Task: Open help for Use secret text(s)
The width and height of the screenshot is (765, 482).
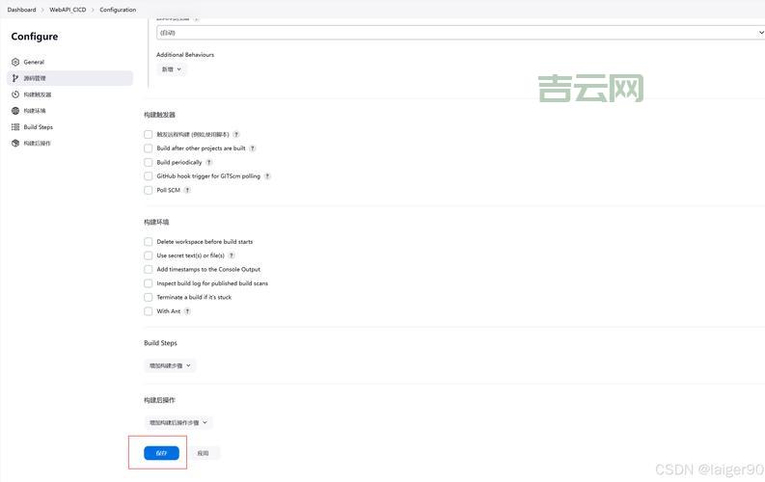Action: pyautogui.click(x=232, y=255)
